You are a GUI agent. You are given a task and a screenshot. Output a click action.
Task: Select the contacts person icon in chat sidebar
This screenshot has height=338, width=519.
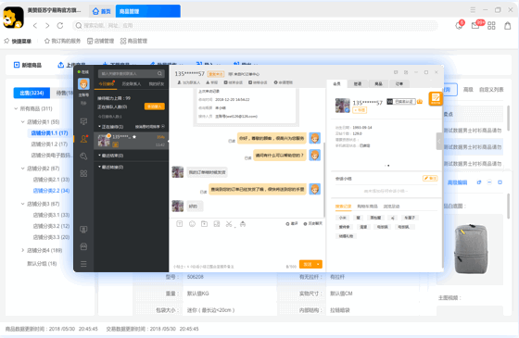(83, 139)
